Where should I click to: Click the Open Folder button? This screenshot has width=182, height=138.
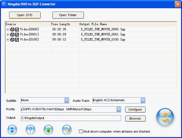(x=68, y=15)
